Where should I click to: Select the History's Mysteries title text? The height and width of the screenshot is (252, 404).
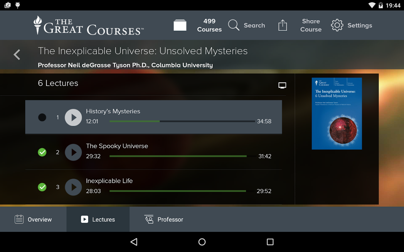point(113,111)
